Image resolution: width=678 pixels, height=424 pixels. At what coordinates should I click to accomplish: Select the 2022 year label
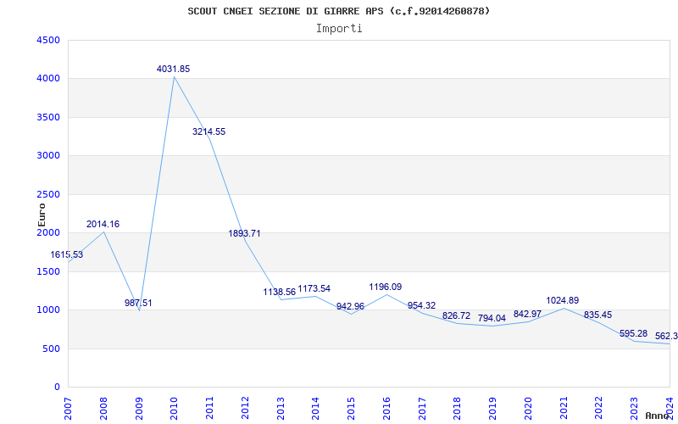599,409
